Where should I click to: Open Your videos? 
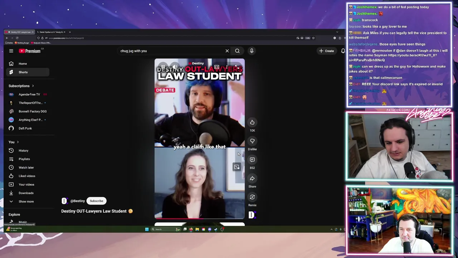27,185
